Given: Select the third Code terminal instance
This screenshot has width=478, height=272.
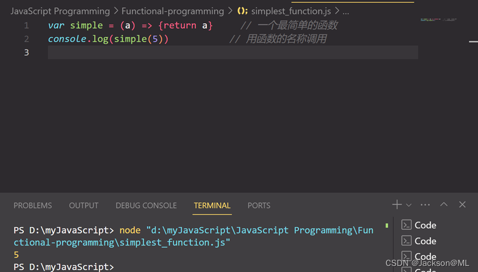Looking at the screenshot, I should click(419, 256).
